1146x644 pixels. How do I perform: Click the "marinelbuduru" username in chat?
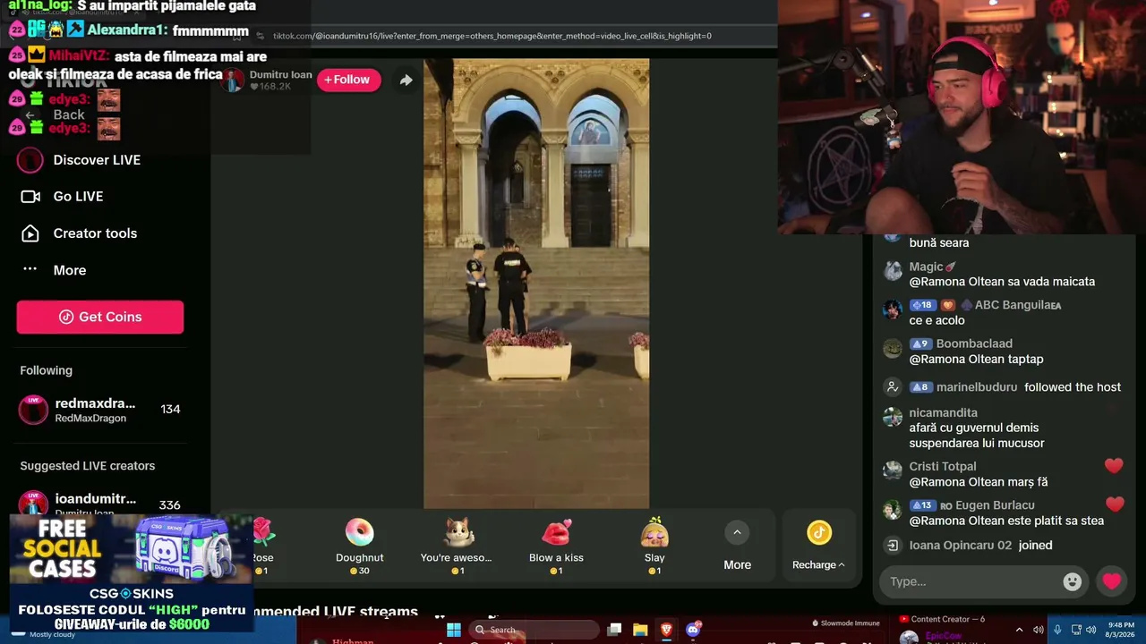(x=977, y=387)
